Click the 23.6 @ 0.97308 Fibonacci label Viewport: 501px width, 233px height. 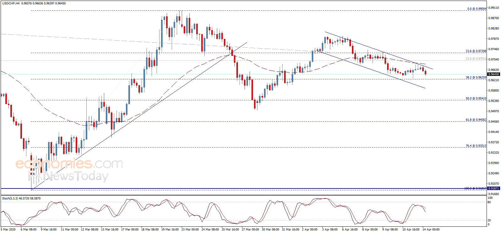tap(476, 51)
